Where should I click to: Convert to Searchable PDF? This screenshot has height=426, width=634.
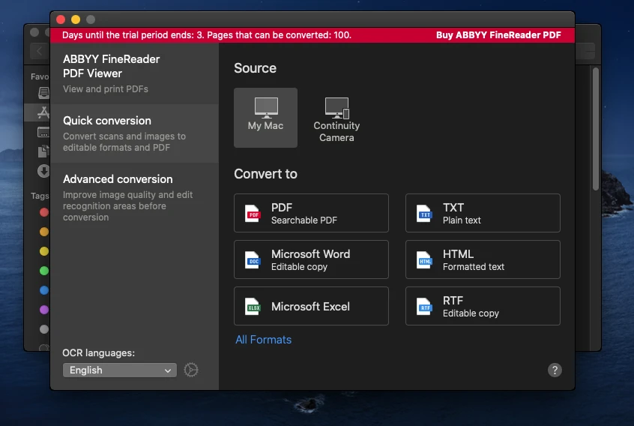(x=311, y=213)
